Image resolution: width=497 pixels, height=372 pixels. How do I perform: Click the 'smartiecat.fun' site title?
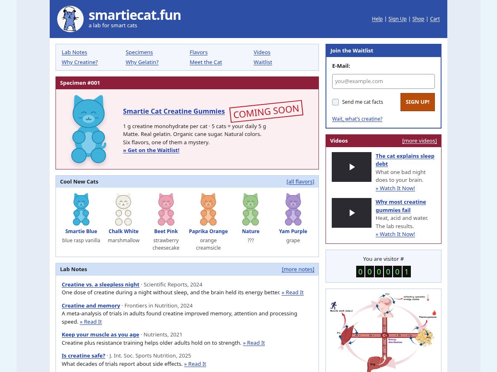click(x=135, y=15)
